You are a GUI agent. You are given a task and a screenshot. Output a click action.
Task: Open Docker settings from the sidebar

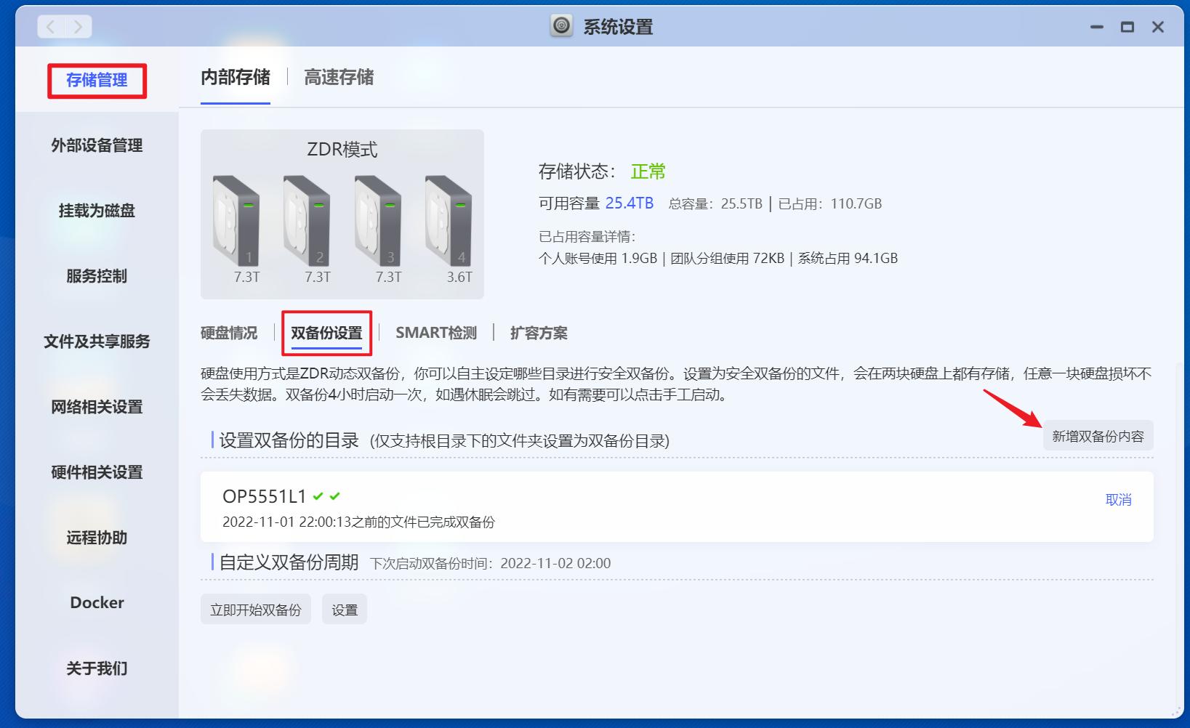(x=96, y=602)
